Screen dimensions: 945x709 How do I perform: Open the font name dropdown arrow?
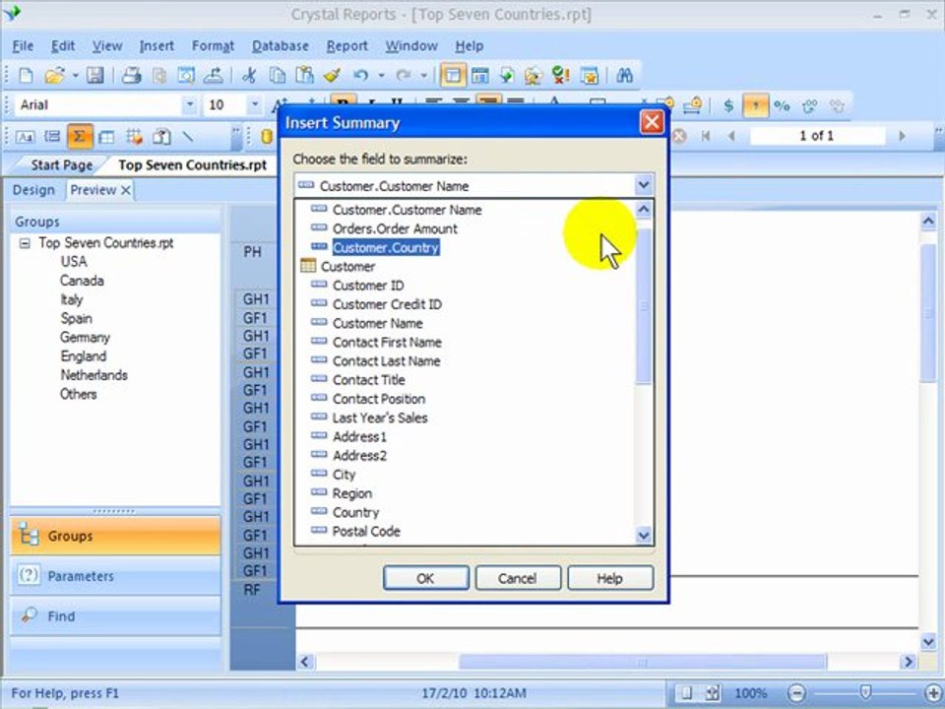(190, 105)
